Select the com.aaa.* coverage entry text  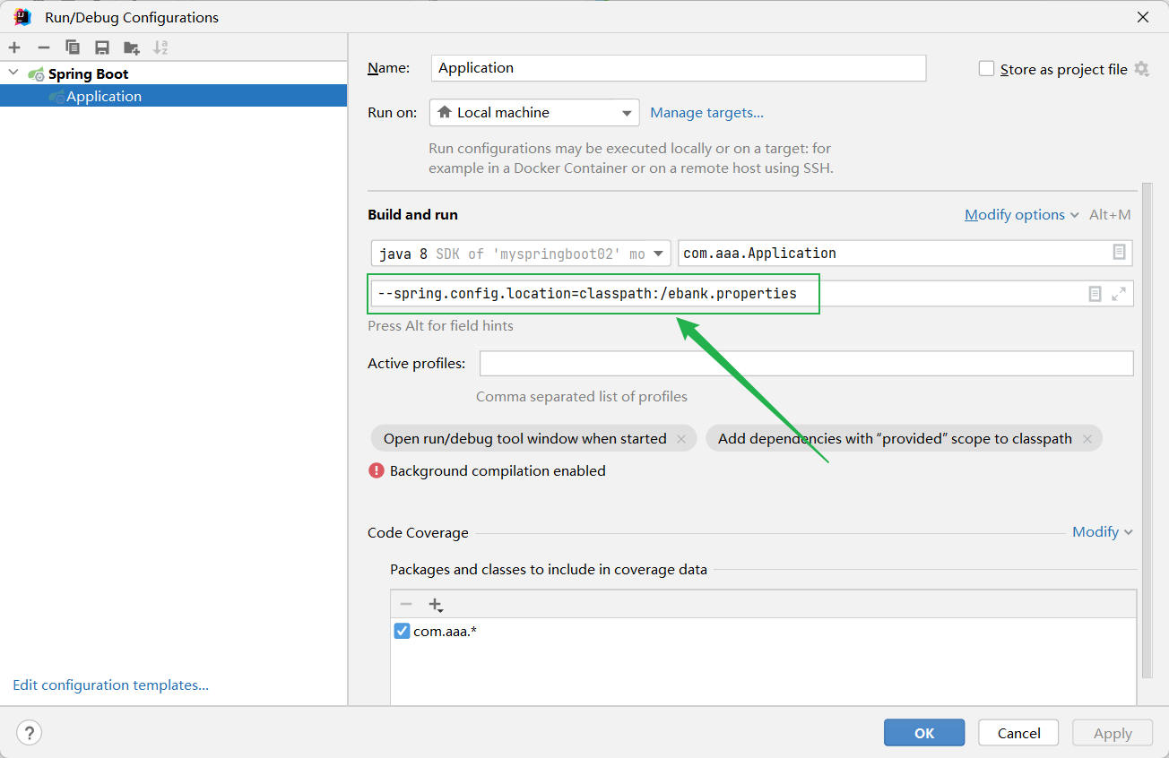(446, 632)
